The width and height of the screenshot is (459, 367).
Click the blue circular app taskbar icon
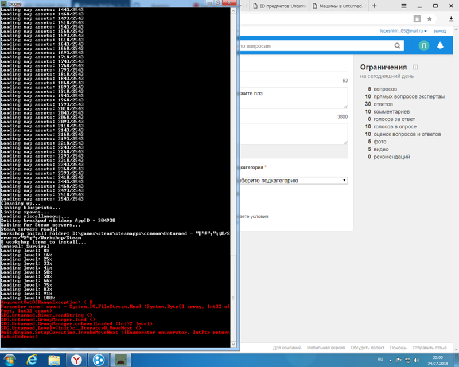99,360
